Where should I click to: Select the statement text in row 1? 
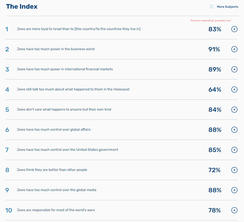pos(79,29)
